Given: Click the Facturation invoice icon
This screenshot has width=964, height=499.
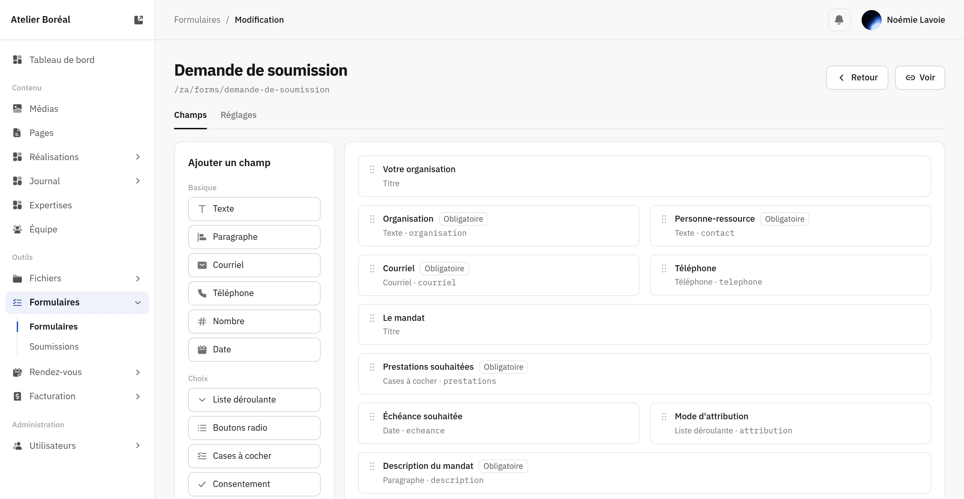Looking at the screenshot, I should coord(17,396).
